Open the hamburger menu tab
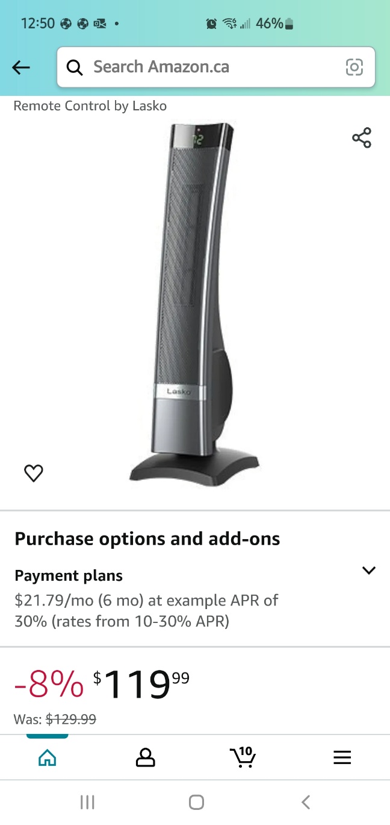The height and width of the screenshot is (825, 390). click(x=342, y=757)
